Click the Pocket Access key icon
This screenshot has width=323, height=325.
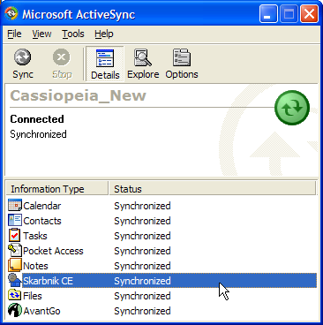coord(15,250)
